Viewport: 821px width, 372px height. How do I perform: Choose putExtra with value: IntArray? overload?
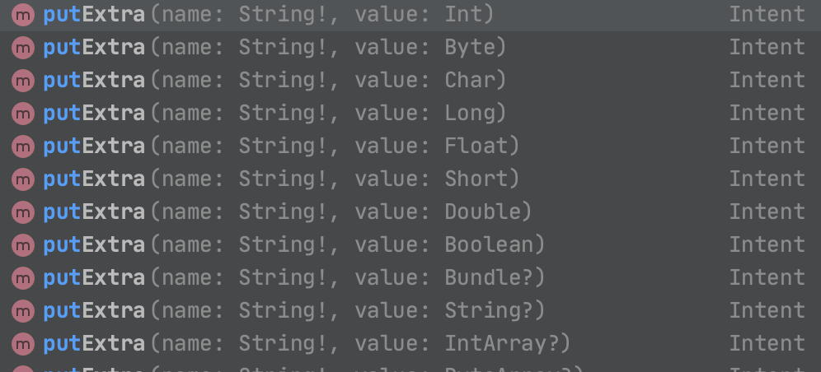coord(306,343)
